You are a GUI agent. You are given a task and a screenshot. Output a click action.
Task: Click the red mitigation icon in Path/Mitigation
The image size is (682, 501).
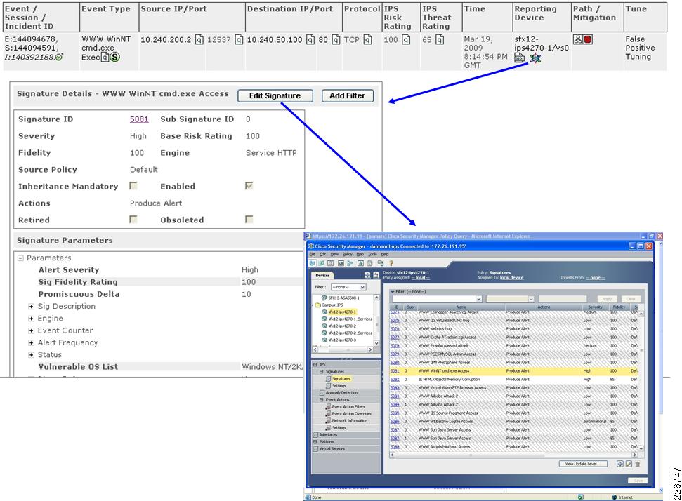coord(588,39)
